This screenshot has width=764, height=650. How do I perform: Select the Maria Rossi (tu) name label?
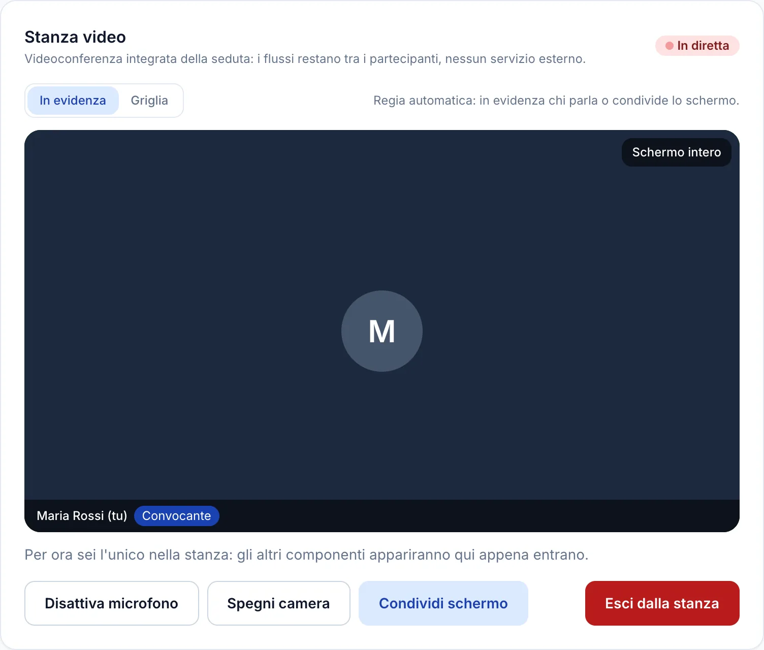point(82,516)
